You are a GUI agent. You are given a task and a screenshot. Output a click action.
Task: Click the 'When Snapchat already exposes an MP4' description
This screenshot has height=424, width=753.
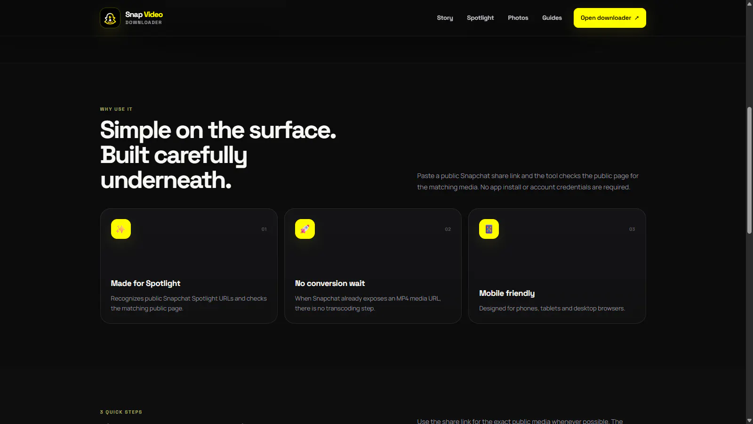pos(368,303)
